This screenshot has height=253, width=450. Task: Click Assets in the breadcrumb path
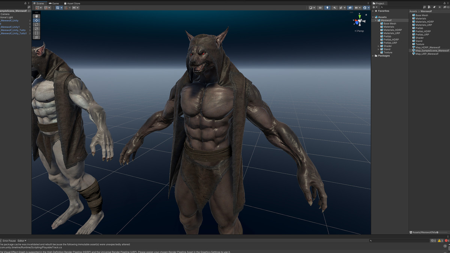point(413,11)
